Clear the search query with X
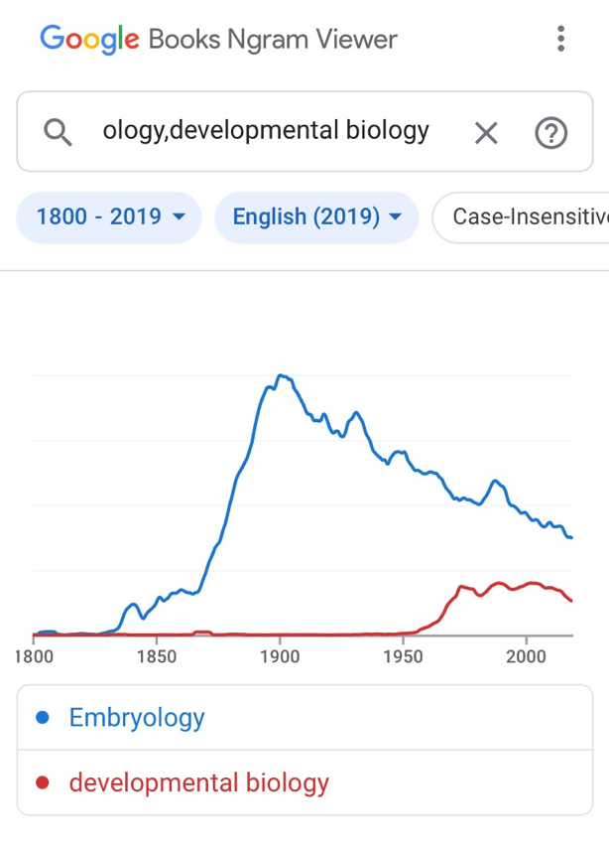This screenshot has height=846, width=609. 486,132
